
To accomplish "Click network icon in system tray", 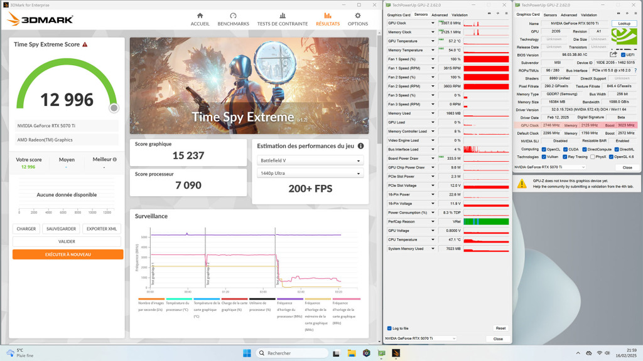I will (x=599, y=353).
